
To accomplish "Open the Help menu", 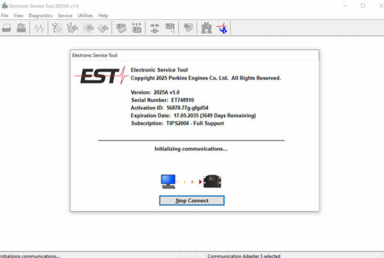I will tap(103, 15).
